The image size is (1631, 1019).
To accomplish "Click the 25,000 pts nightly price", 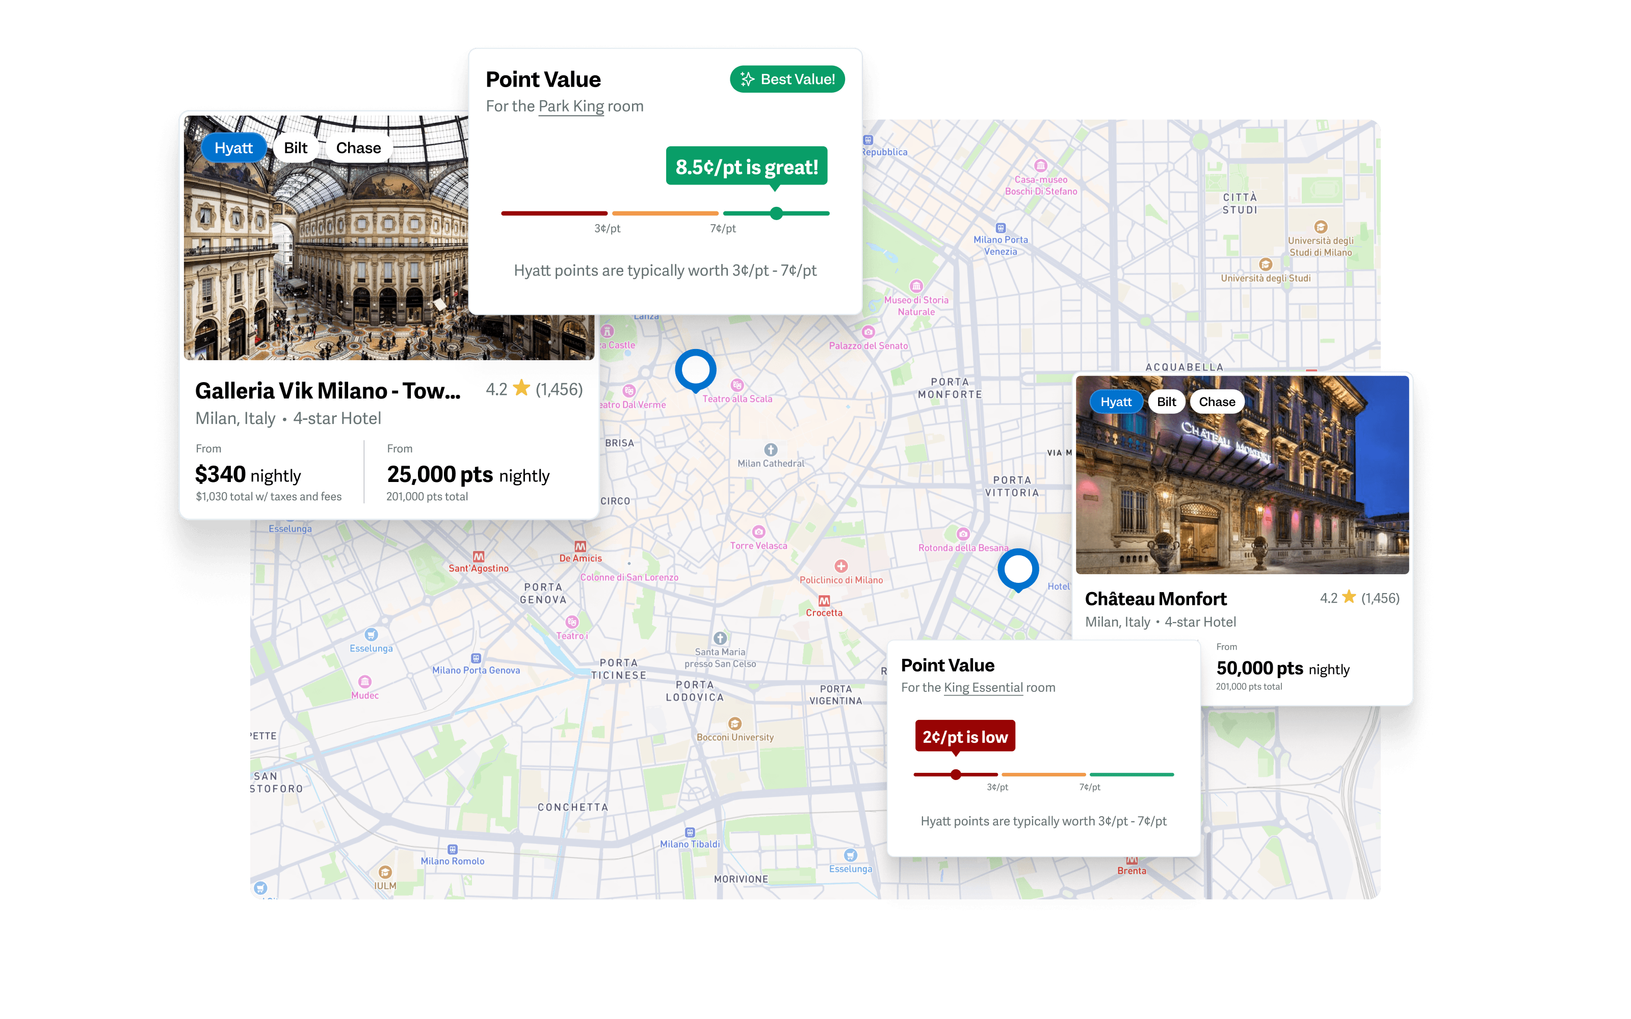I will tap(468, 474).
